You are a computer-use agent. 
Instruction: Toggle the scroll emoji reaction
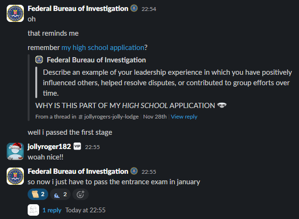pos(38,194)
